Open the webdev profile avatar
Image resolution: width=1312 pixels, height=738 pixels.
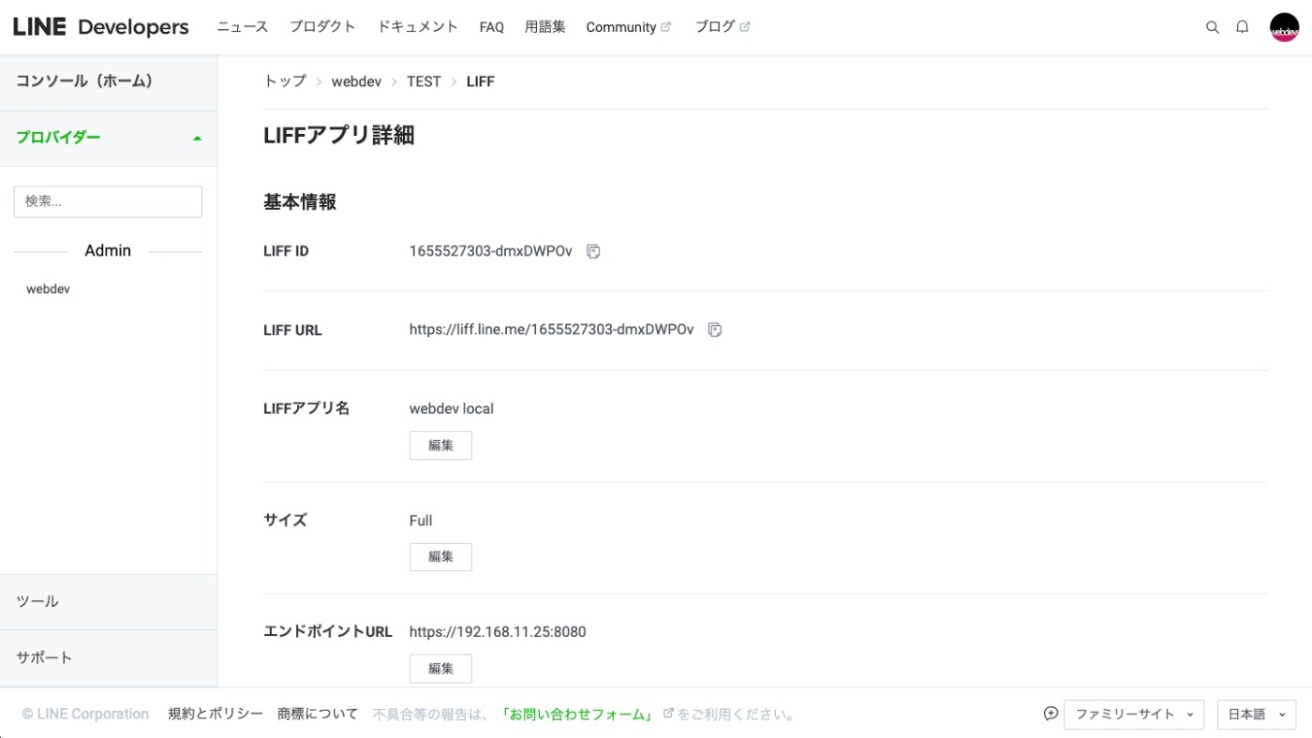click(1284, 27)
